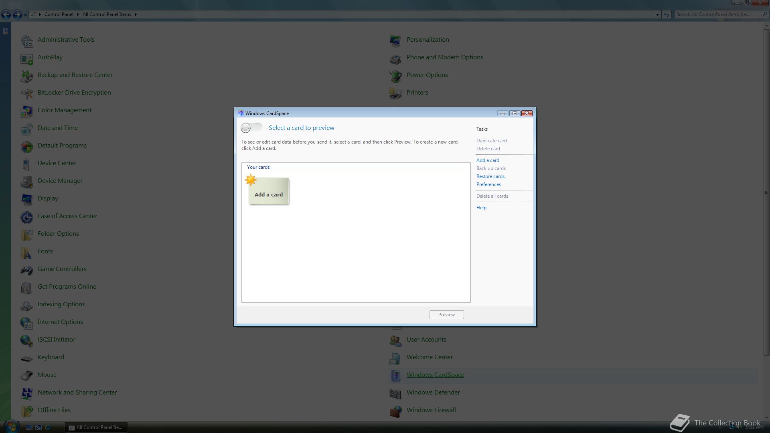This screenshot has width=770, height=433.
Task: Click Add a card in Tasks pane
Action: point(488,160)
